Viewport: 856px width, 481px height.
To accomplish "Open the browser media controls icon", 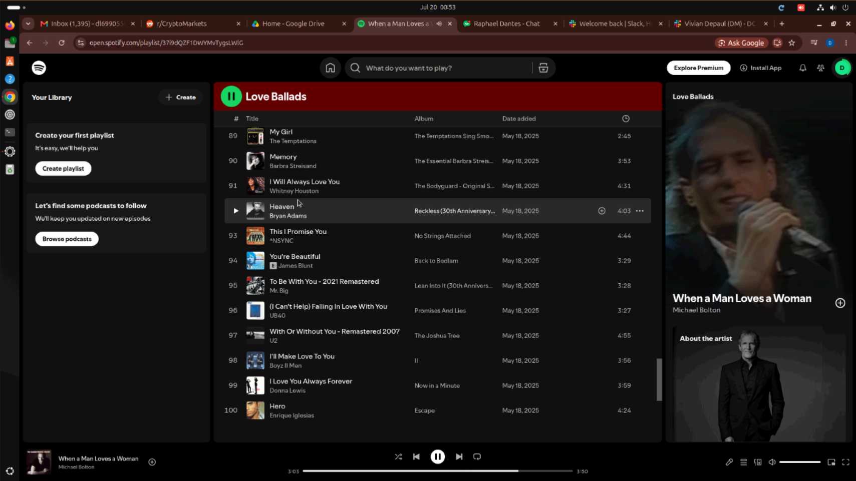I will pyautogui.click(x=814, y=43).
